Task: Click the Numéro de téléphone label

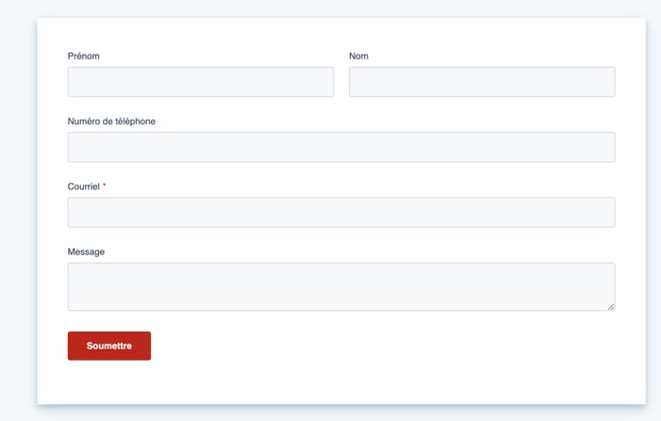Action: click(x=111, y=121)
